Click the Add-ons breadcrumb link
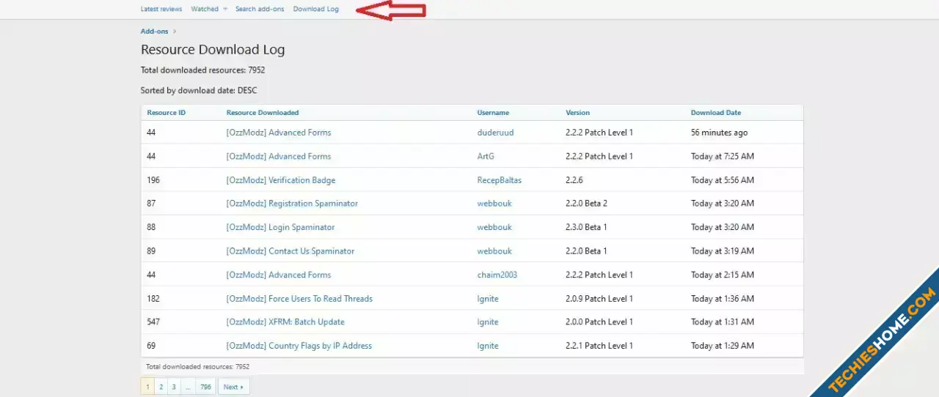The image size is (939, 397). click(x=155, y=31)
